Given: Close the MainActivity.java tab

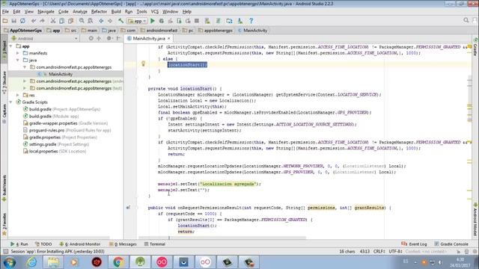Looking at the screenshot, I should tap(168, 38).
